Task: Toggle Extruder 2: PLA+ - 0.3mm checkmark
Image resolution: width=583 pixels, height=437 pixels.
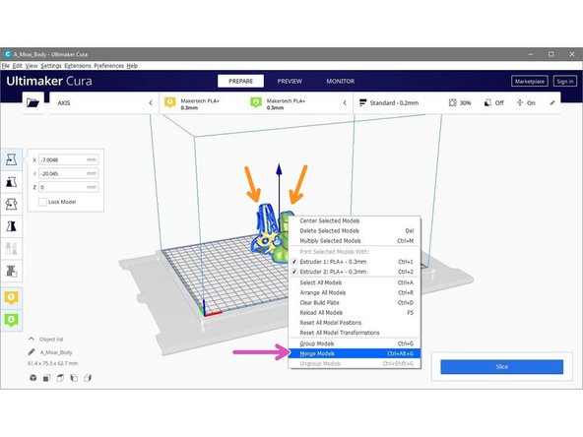Action: (x=294, y=272)
